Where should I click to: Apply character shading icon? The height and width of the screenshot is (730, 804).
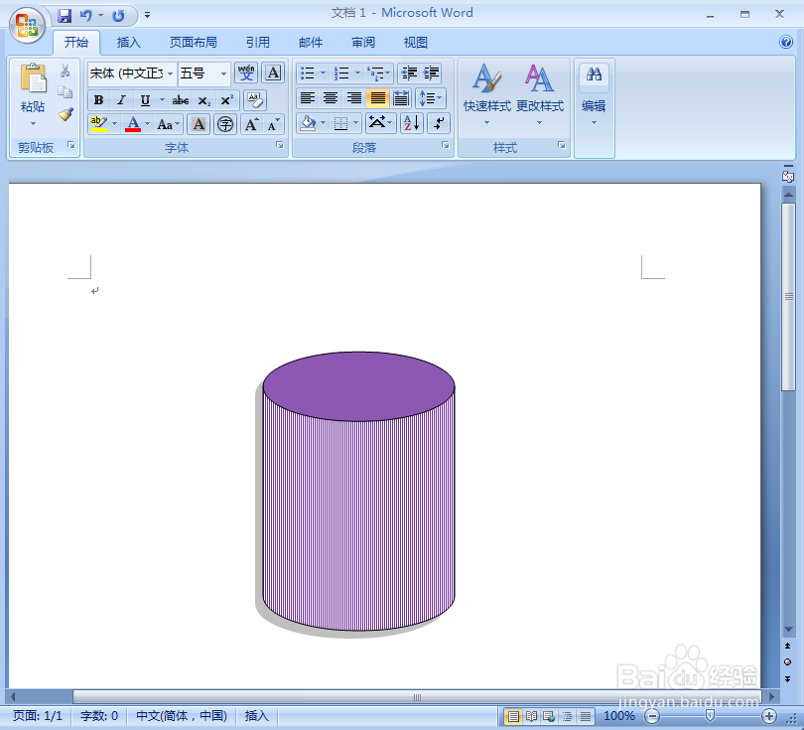[199, 124]
